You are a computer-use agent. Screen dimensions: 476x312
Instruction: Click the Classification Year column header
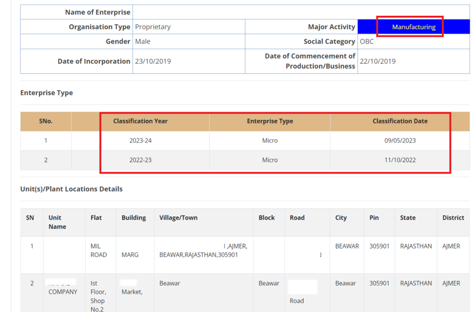coord(141,121)
